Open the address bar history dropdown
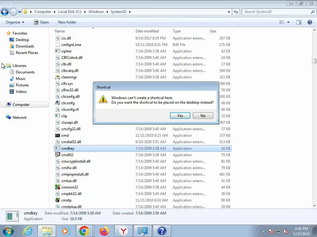 click(x=229, y=12)
